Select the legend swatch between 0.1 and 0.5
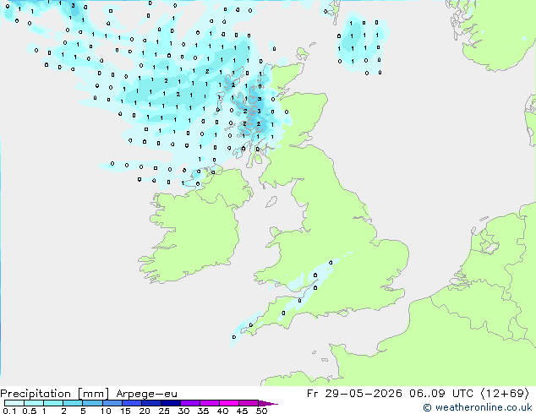 pyautogui.click(x=14, y=403)
